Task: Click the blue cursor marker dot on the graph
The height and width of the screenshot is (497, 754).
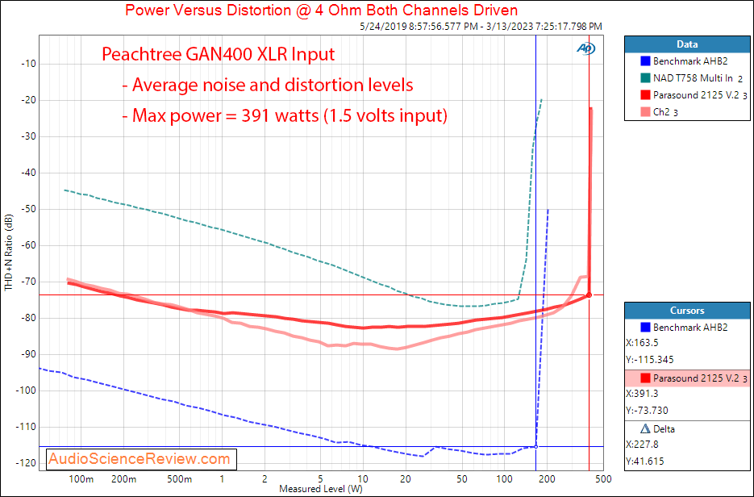Action: (x=536, y=446)
